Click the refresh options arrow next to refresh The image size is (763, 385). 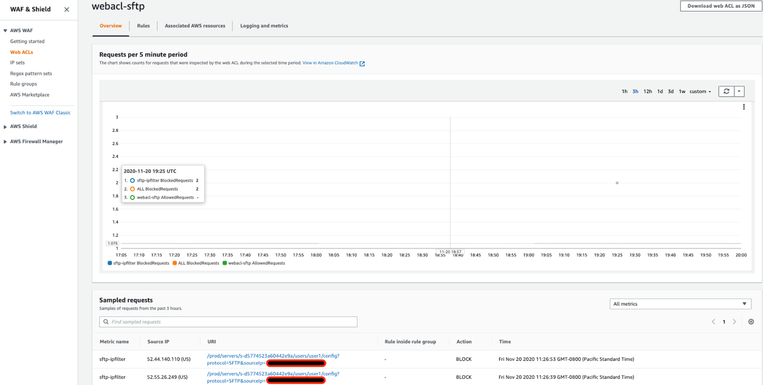tap(741, 91)
